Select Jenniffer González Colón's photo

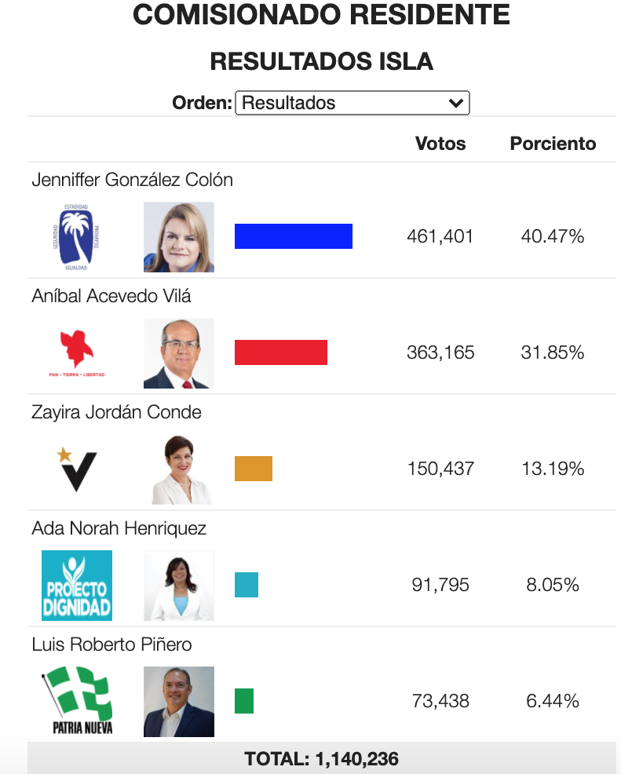tap(179, 237)
